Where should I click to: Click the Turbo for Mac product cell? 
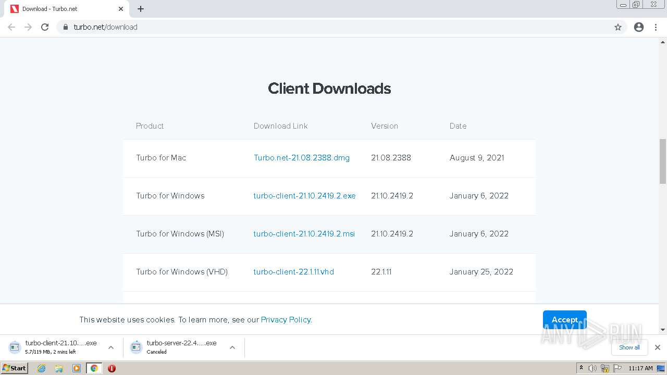pyautogui.click(x=161, y=158)
